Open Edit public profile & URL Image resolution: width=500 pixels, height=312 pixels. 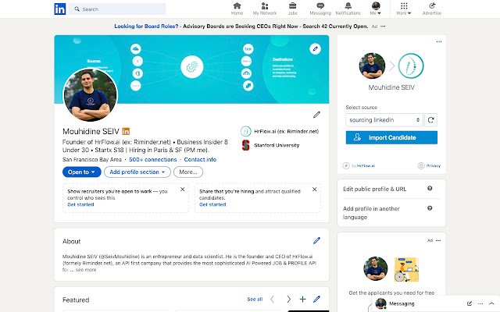(375, 189)
